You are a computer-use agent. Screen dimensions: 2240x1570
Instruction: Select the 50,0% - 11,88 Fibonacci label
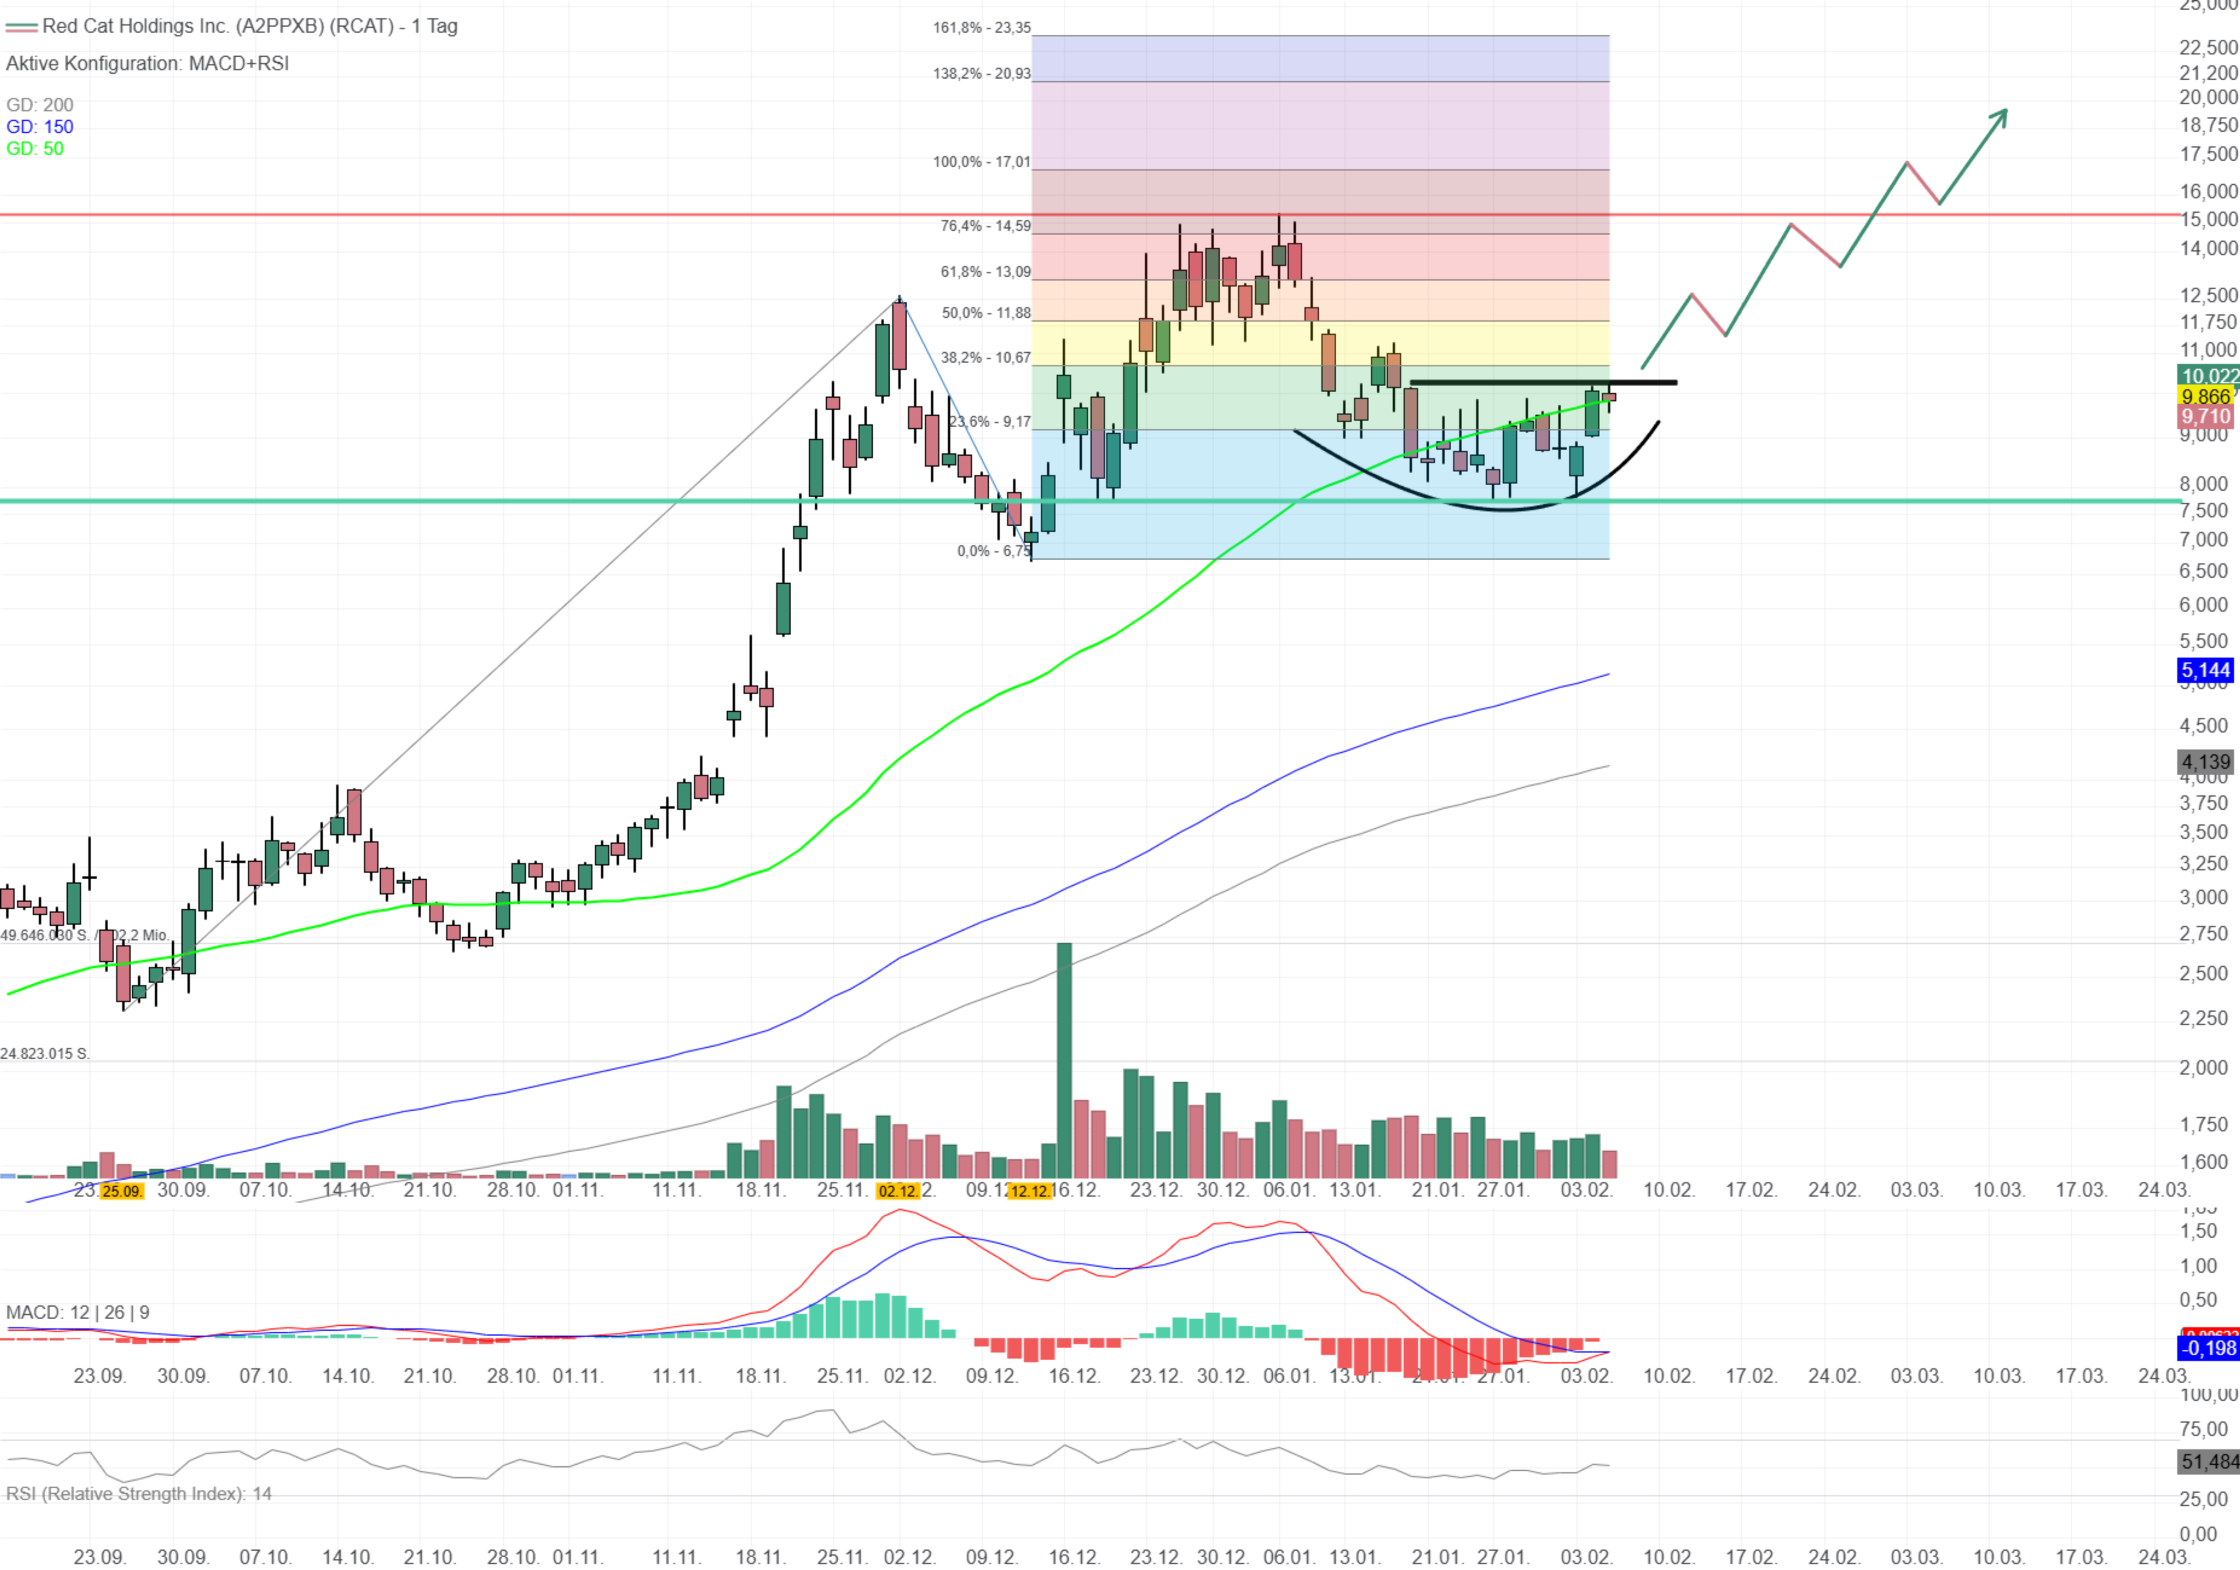[x=985, y=313]
